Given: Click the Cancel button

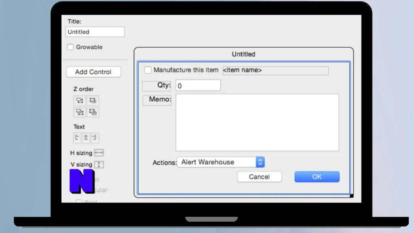Looking at the screenshot, I should pyautogui.click(x=259, y=177).
